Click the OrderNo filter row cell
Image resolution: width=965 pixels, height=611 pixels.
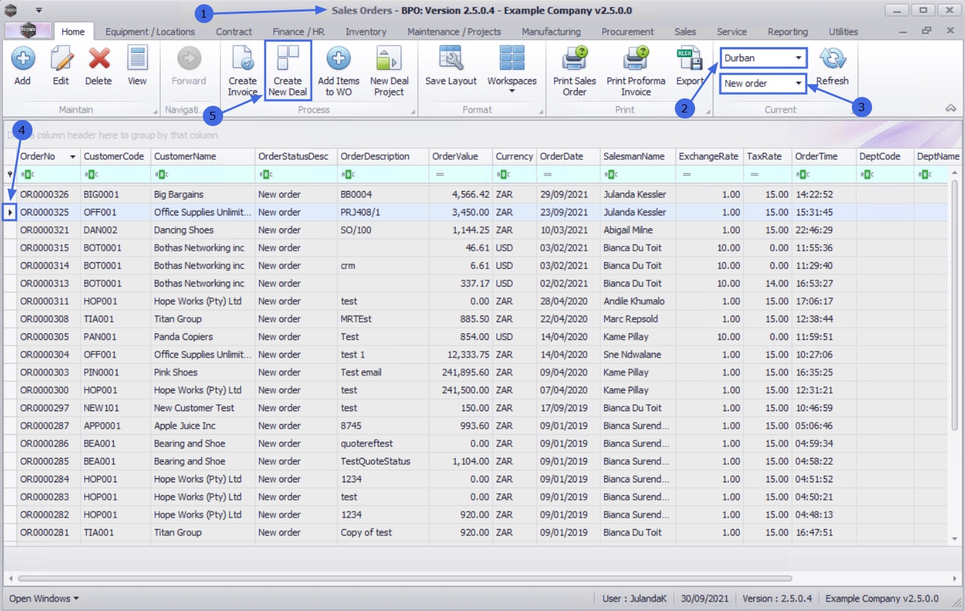point(48,175)
